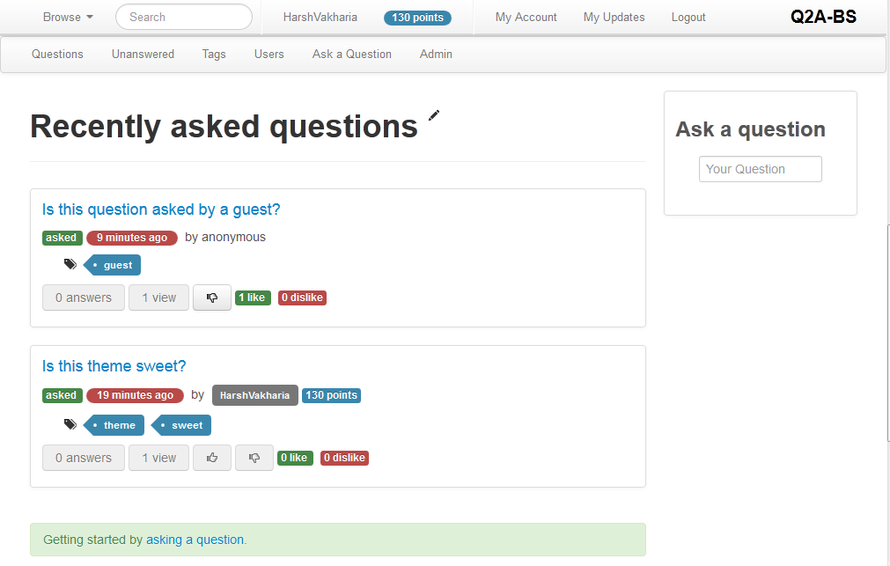The image size is (890, 566).
Task: Open the Admin section
Action: pos(436,54)
